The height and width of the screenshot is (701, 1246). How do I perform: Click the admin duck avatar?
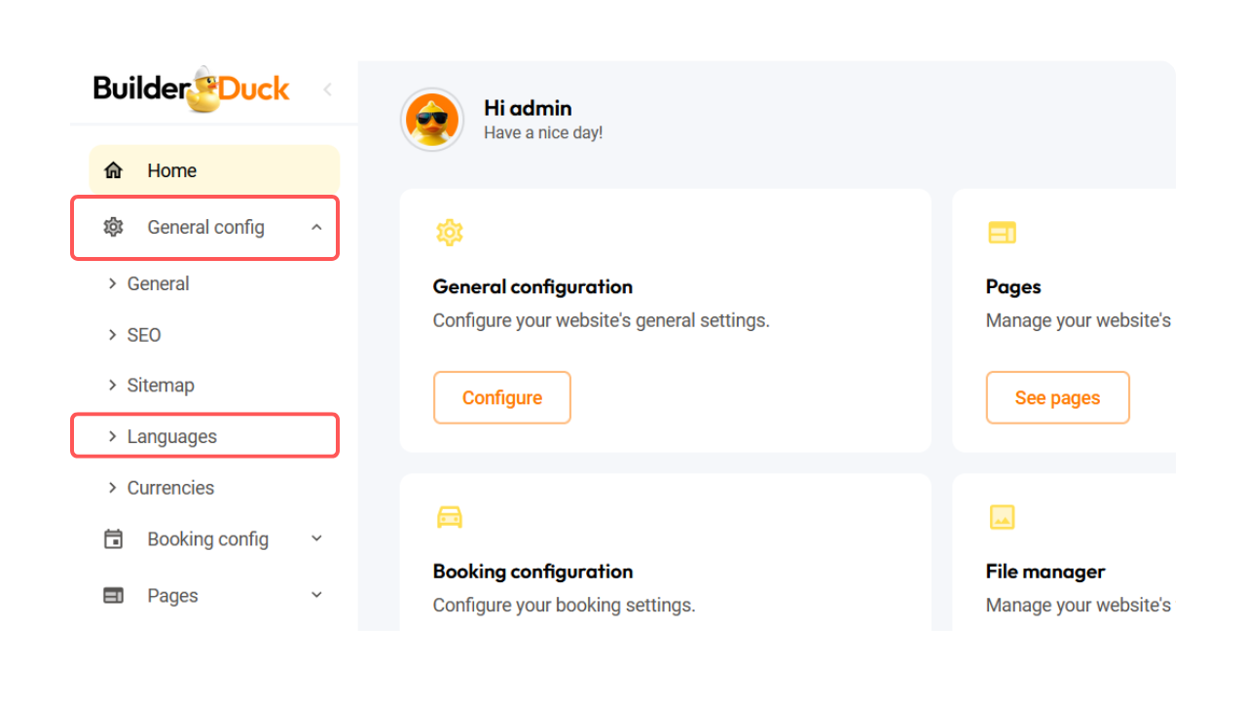[x=432, y=121]
